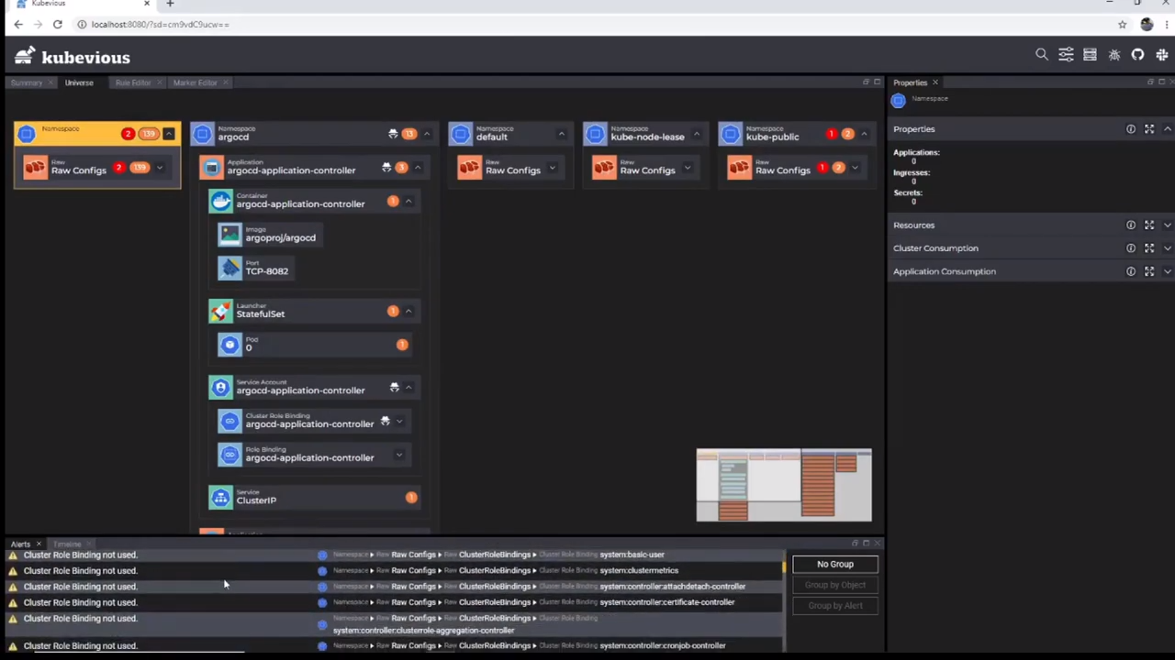Click the Role Binding icon
This screenshot has height=660, width=1175.
point(229,455)
